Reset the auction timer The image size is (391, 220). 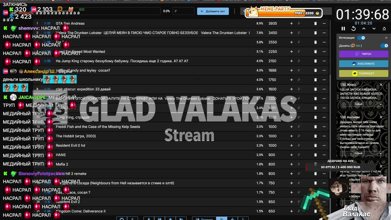[x=353, y=28]
